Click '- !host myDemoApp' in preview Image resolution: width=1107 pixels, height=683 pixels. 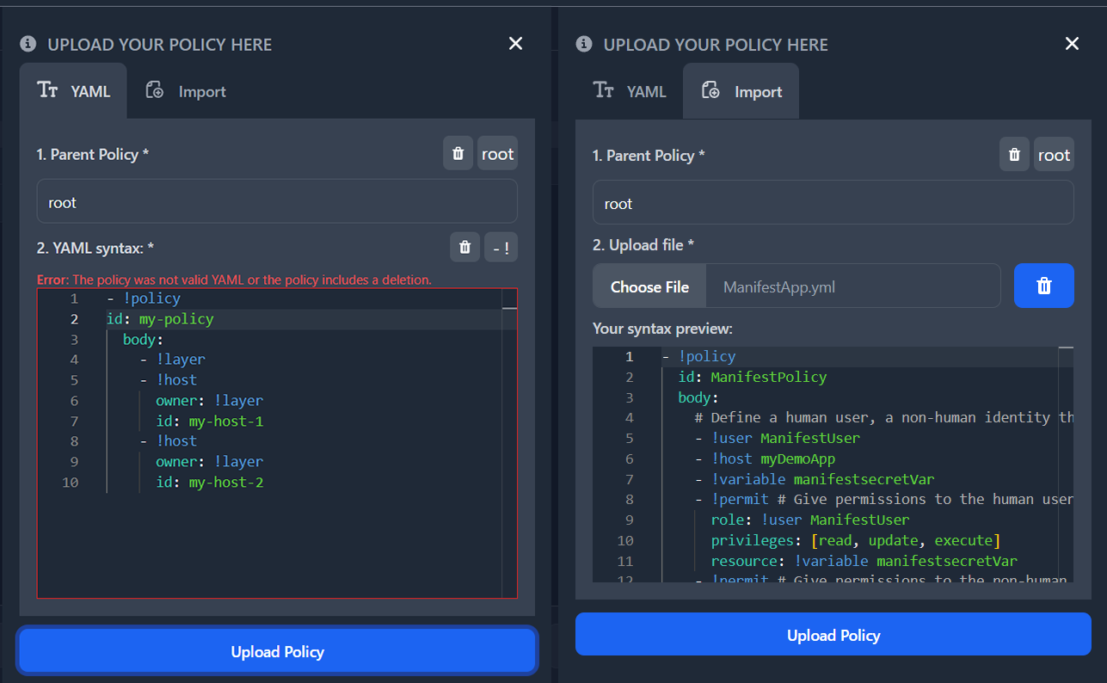pyautogui.click(x=765, y=458)
